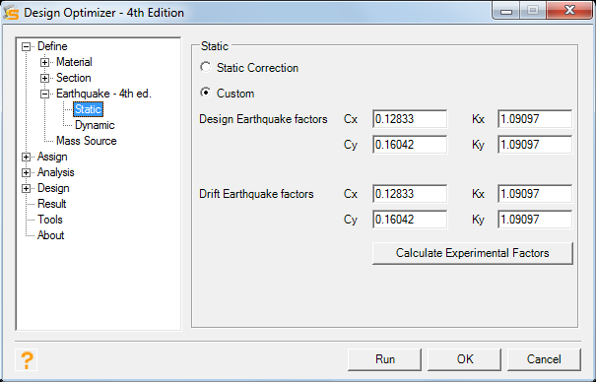Click the OK button
The width and height of the screenshot is (596, 382).
(464, 359)
